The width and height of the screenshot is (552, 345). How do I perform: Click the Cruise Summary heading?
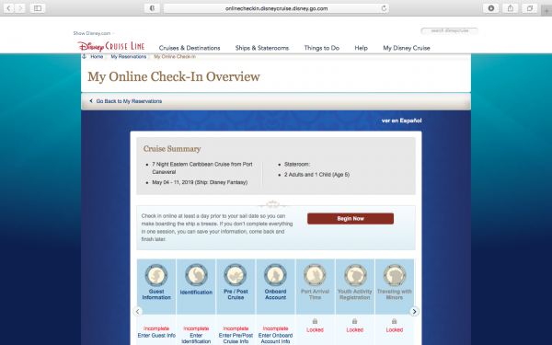(172, 149)
